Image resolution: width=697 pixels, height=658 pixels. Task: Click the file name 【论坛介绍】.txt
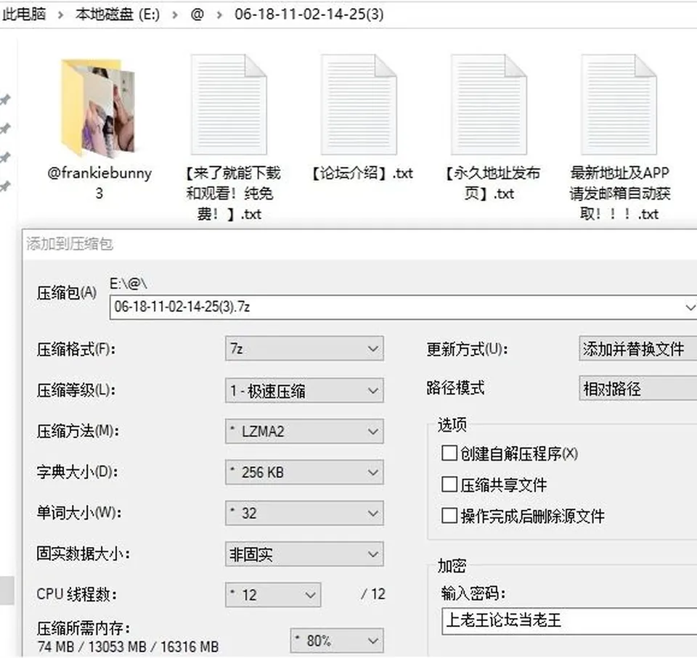click(362, 173)
